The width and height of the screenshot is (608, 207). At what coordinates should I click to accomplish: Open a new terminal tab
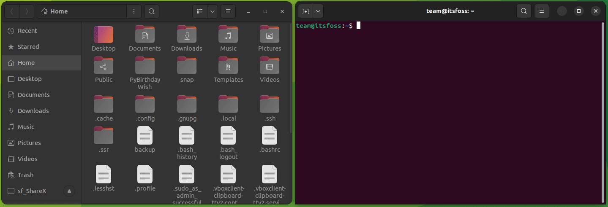click(x=305, y=11)
